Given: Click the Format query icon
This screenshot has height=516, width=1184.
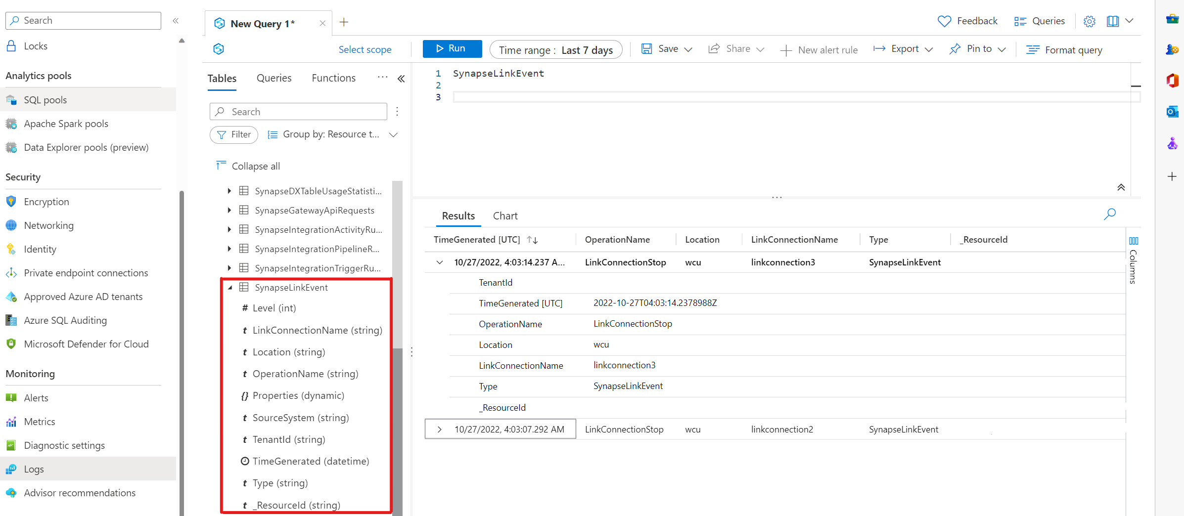Looking at the screenshot, I should coord(1032,50).
